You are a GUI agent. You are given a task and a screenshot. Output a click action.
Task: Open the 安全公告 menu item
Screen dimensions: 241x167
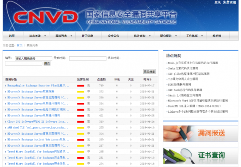point(113,36)
